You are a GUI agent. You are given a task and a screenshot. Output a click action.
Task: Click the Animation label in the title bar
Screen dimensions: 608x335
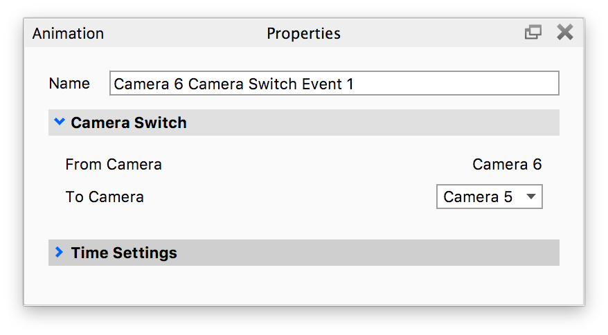point(68,33)
